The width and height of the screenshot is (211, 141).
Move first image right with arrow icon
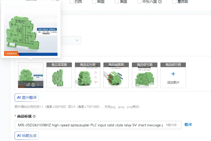click(x=38, y=84)
